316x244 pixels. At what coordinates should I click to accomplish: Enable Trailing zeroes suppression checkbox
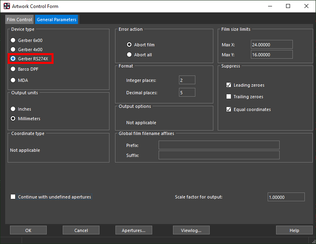[x=229, y=97]
